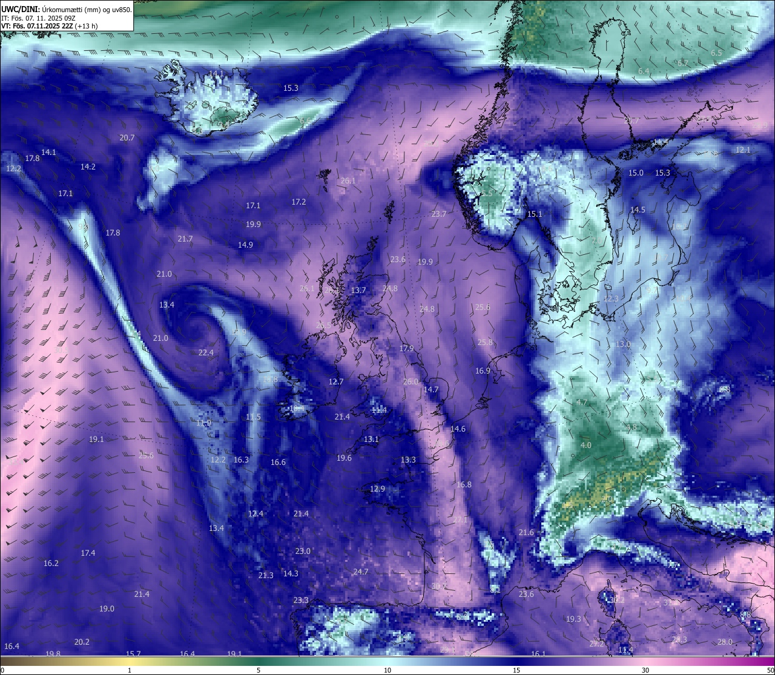Click the 19.6 map value

coord(344,458)
